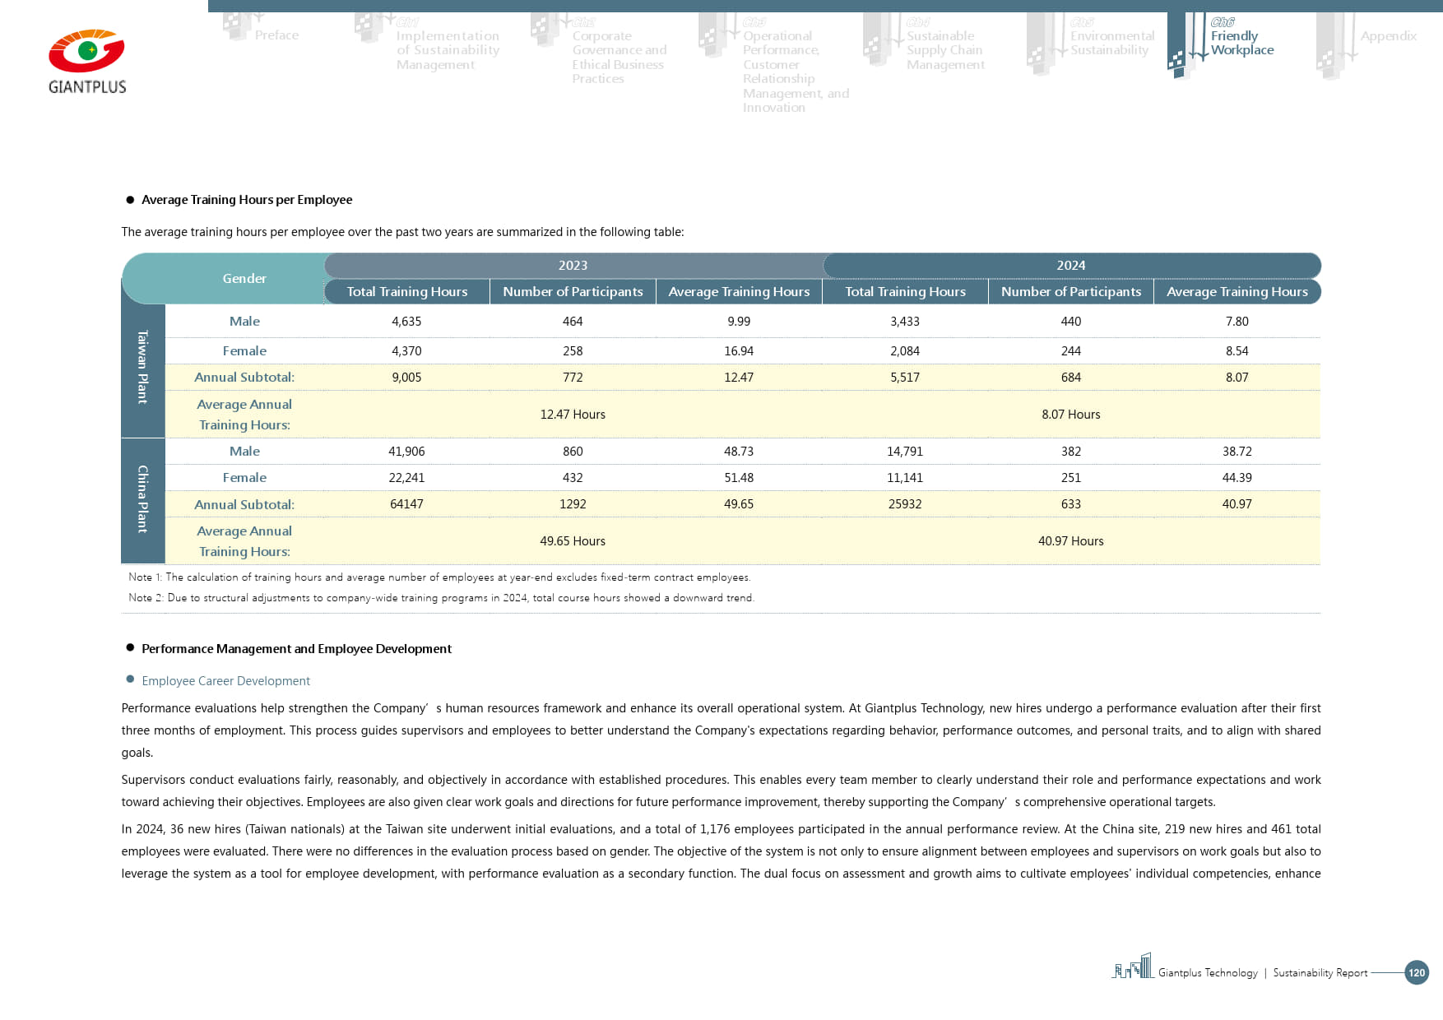Image resolution: width=1443 pixels, height=1020 pixels.
Task: Click the Ch2 building icon
Action: point(546,30)
